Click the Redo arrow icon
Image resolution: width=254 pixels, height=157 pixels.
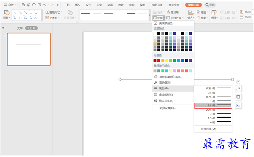(x=52, y=5)
